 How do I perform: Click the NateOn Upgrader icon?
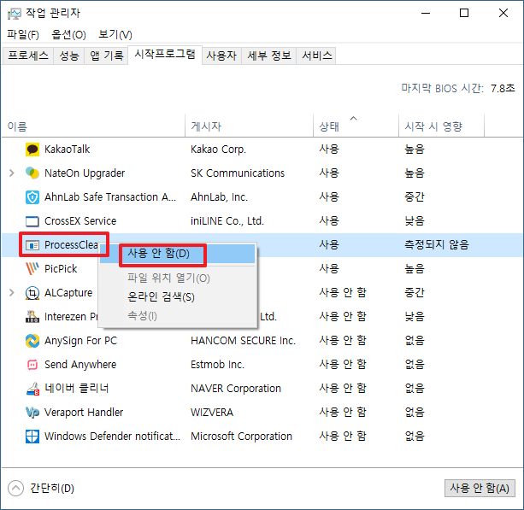tap(32, 173)
